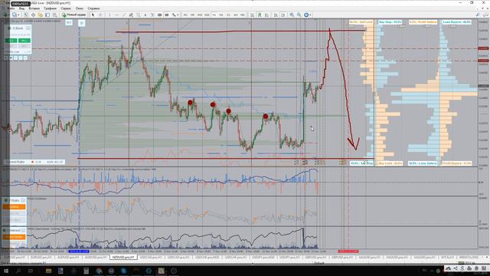490x276 pixels.
Task: Switch to NZDUSD.pro,H1 chart tab
Action: tap(123, 258)
